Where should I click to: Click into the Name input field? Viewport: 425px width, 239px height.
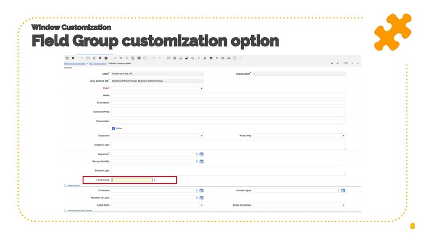click(x=228, y=96)
